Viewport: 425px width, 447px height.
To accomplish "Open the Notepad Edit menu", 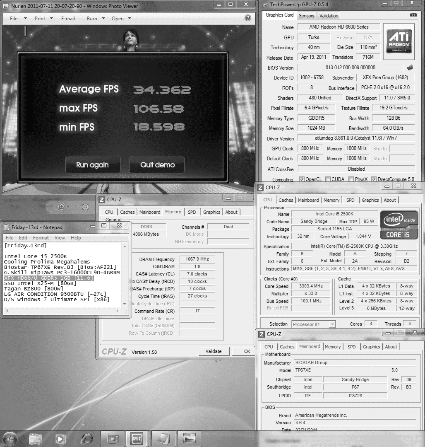I will (23, 238).
